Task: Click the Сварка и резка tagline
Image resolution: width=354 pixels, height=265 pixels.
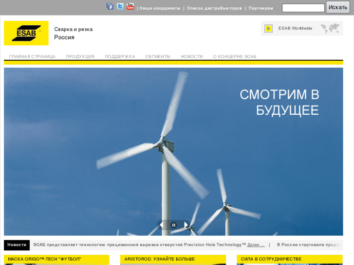Action: [74, 29]
